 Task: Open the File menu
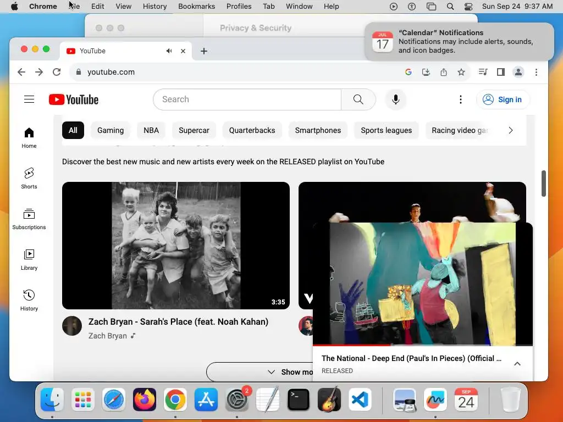(75, 6)
